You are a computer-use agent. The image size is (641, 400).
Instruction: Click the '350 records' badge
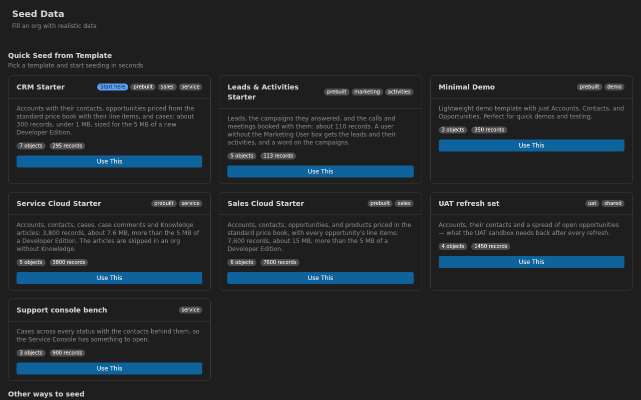click(489, 130)
